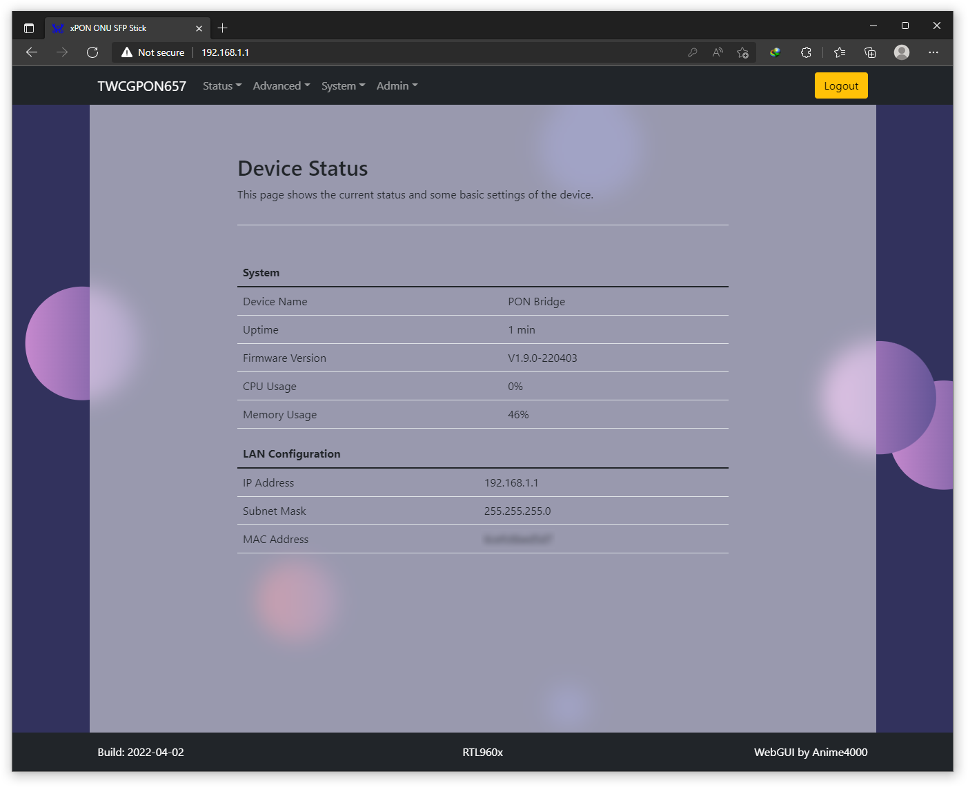This screenshot has width=968, height=787.
Task: Click the yellow Logout button
Action: [x=841, y=86]
